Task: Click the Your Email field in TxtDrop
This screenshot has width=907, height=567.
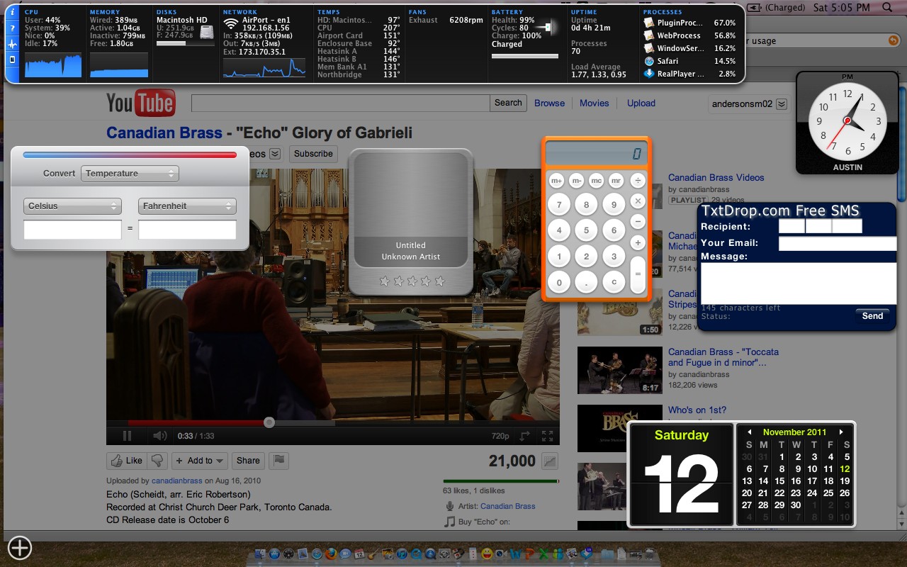Action: point(838,243)
